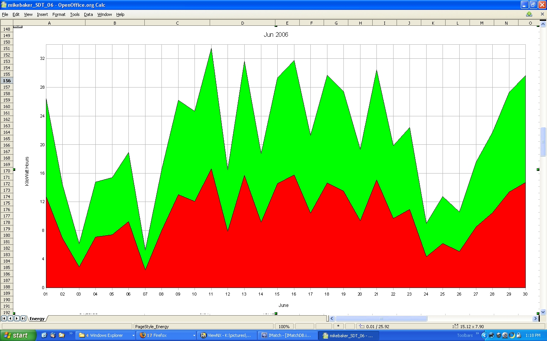
Task: Click the Firefox icon in the taskbar
Action: (143, 335)
